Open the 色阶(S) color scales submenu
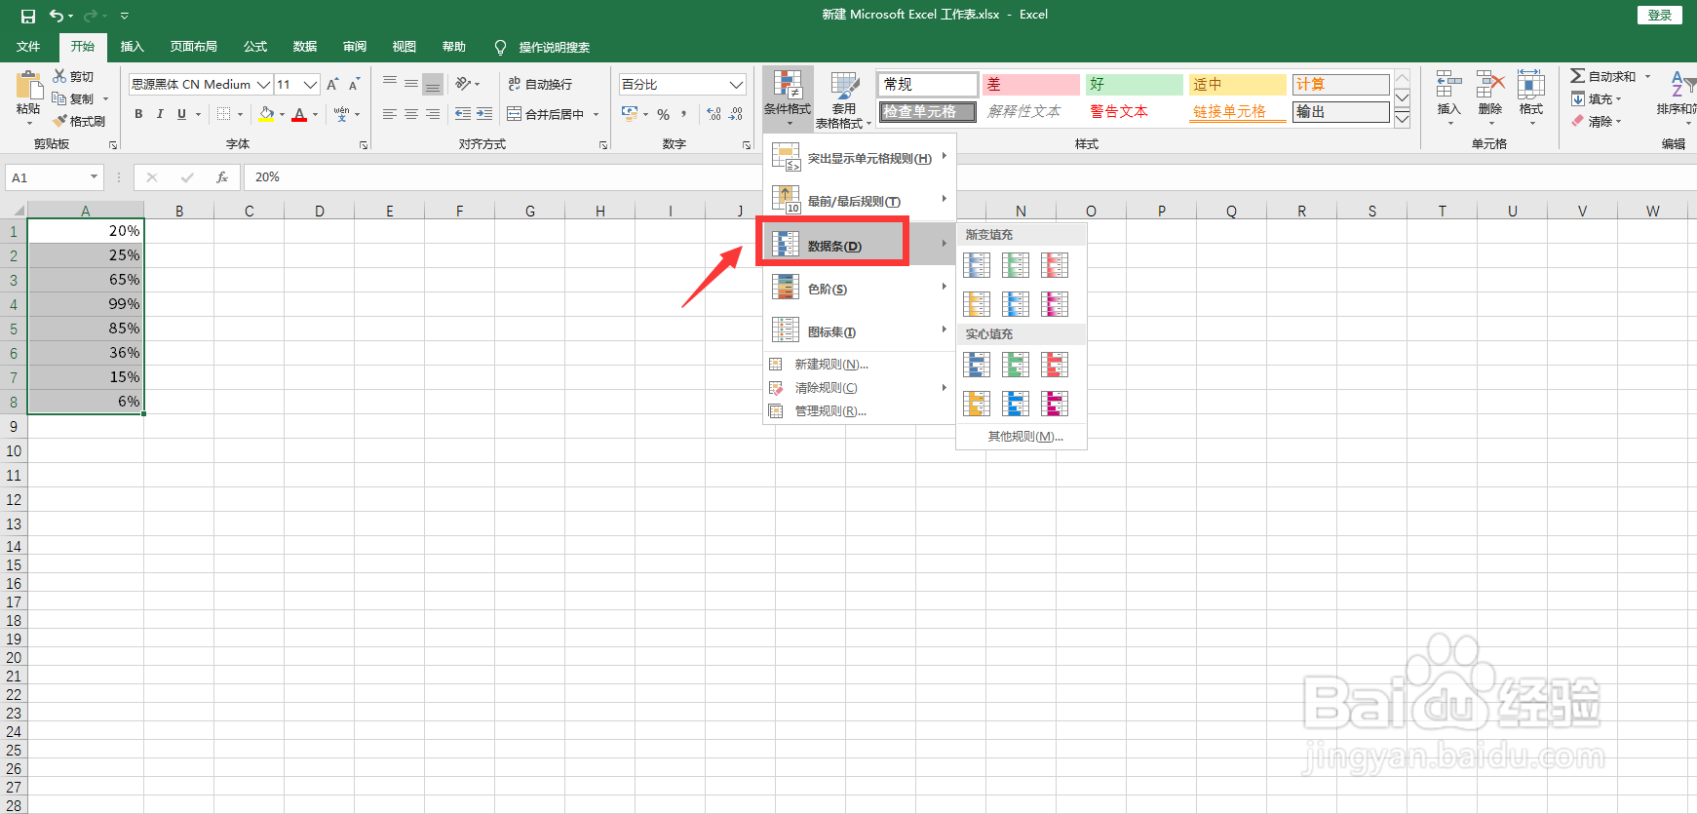The image size is (1697, 814). click(x=859, y=289)
